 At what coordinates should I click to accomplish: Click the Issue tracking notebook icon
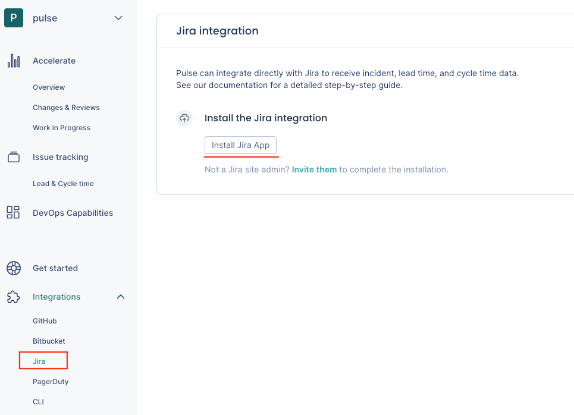click(x=13, y=156)
